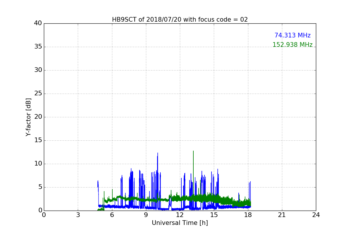The height and width of the screenshot is (234, 351).
Task: Click y-axis tick label '10'
Action: click(x=38, y=164)
